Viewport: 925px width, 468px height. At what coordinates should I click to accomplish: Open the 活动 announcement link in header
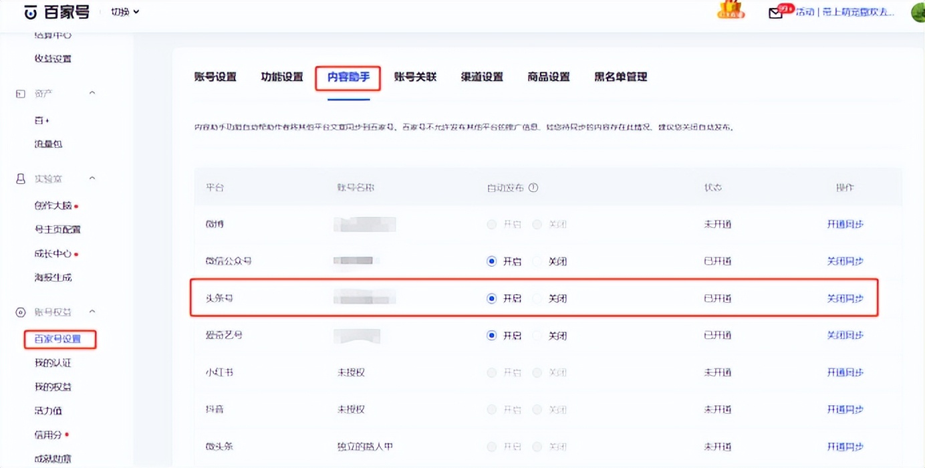pos(845,12)
